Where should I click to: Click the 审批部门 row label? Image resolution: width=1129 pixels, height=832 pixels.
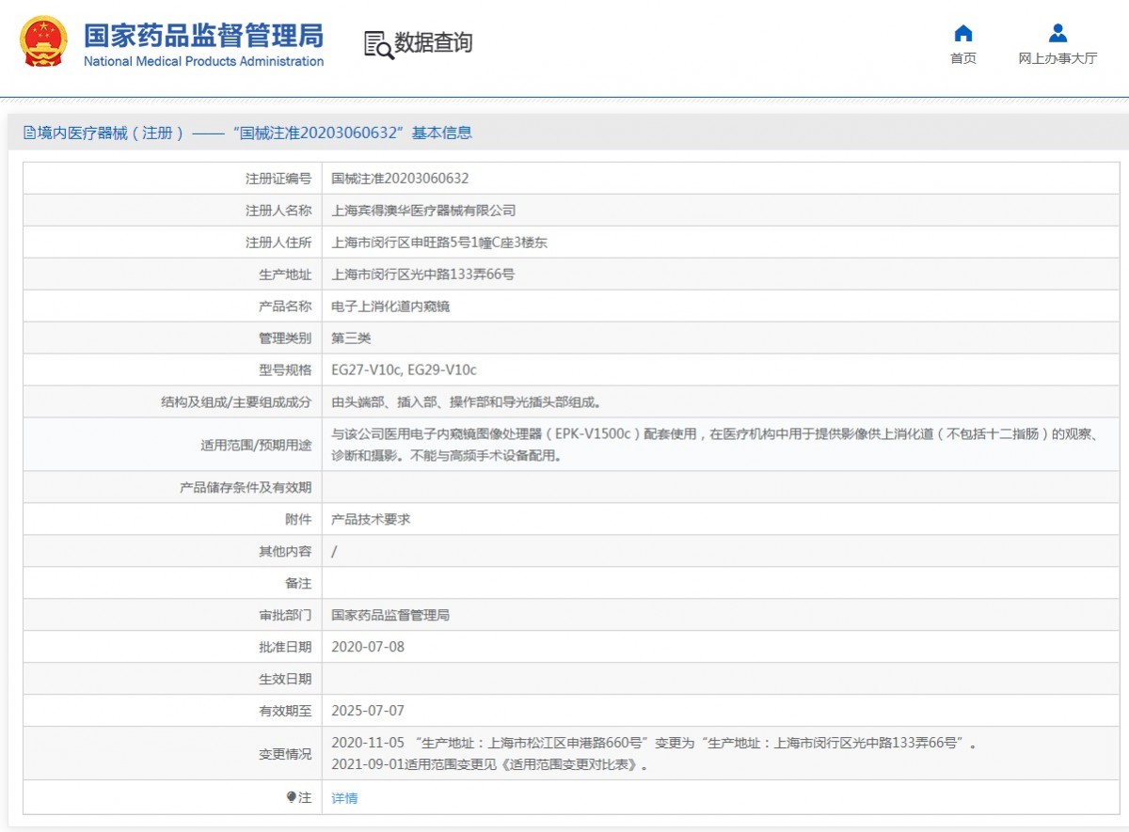(x=285, y=615)
